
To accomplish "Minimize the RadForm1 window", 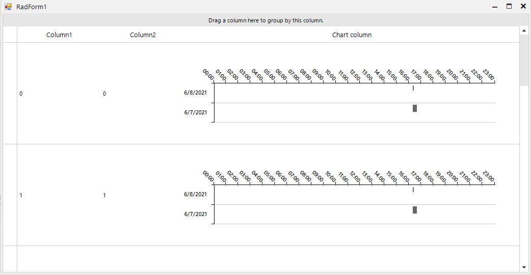I will pyautogui.click(x=495, y=7).
